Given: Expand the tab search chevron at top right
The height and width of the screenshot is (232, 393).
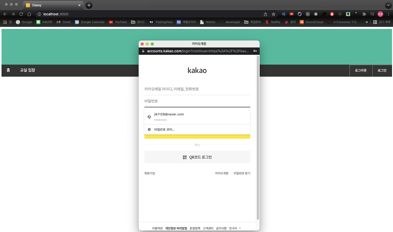Looking at the screenshot, I should 388,5.
